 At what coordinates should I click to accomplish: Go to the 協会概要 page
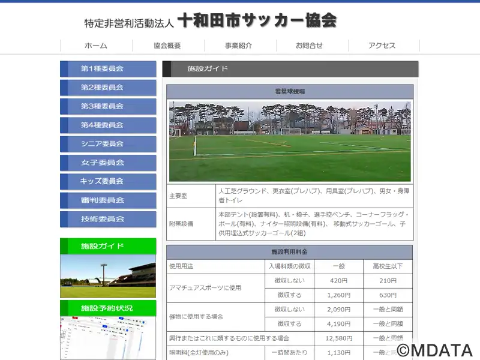click(168, 46)
